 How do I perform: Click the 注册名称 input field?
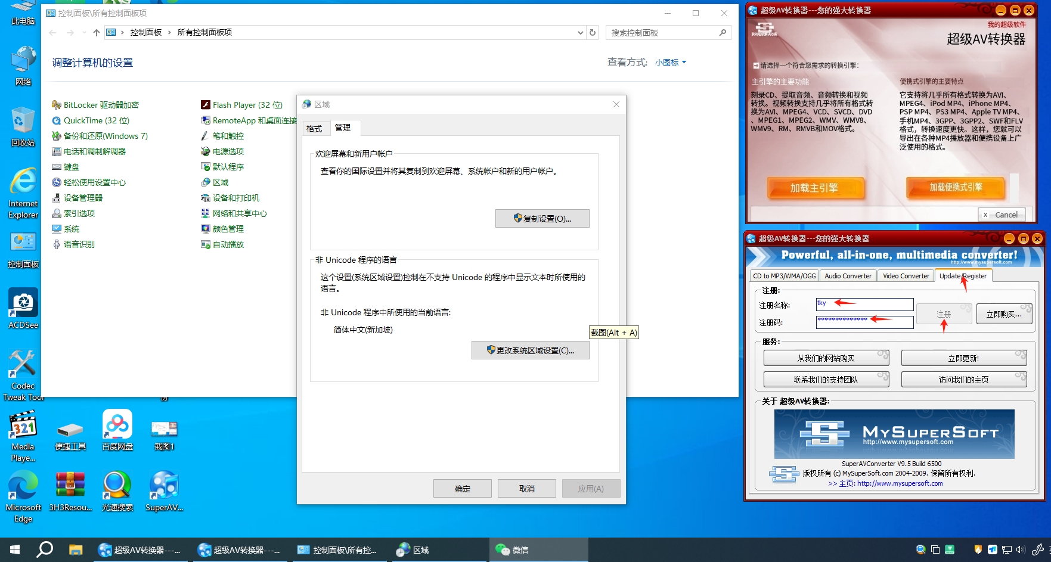click(x=864, y=305)
